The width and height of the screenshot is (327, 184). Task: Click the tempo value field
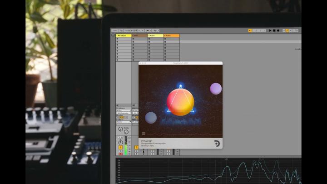coord(127,30)
